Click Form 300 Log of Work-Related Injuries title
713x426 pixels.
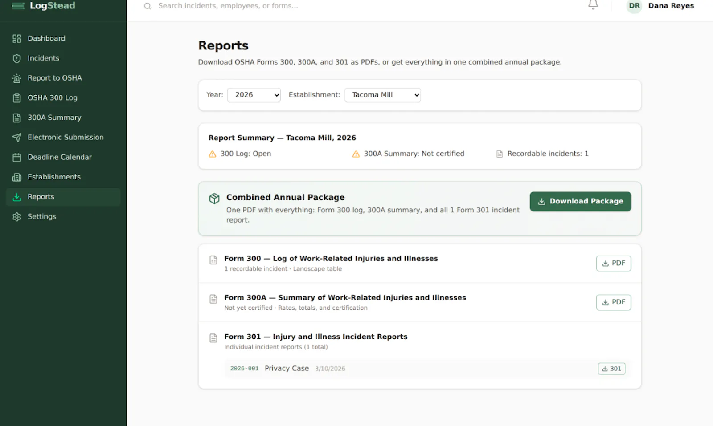click(331, 259)
